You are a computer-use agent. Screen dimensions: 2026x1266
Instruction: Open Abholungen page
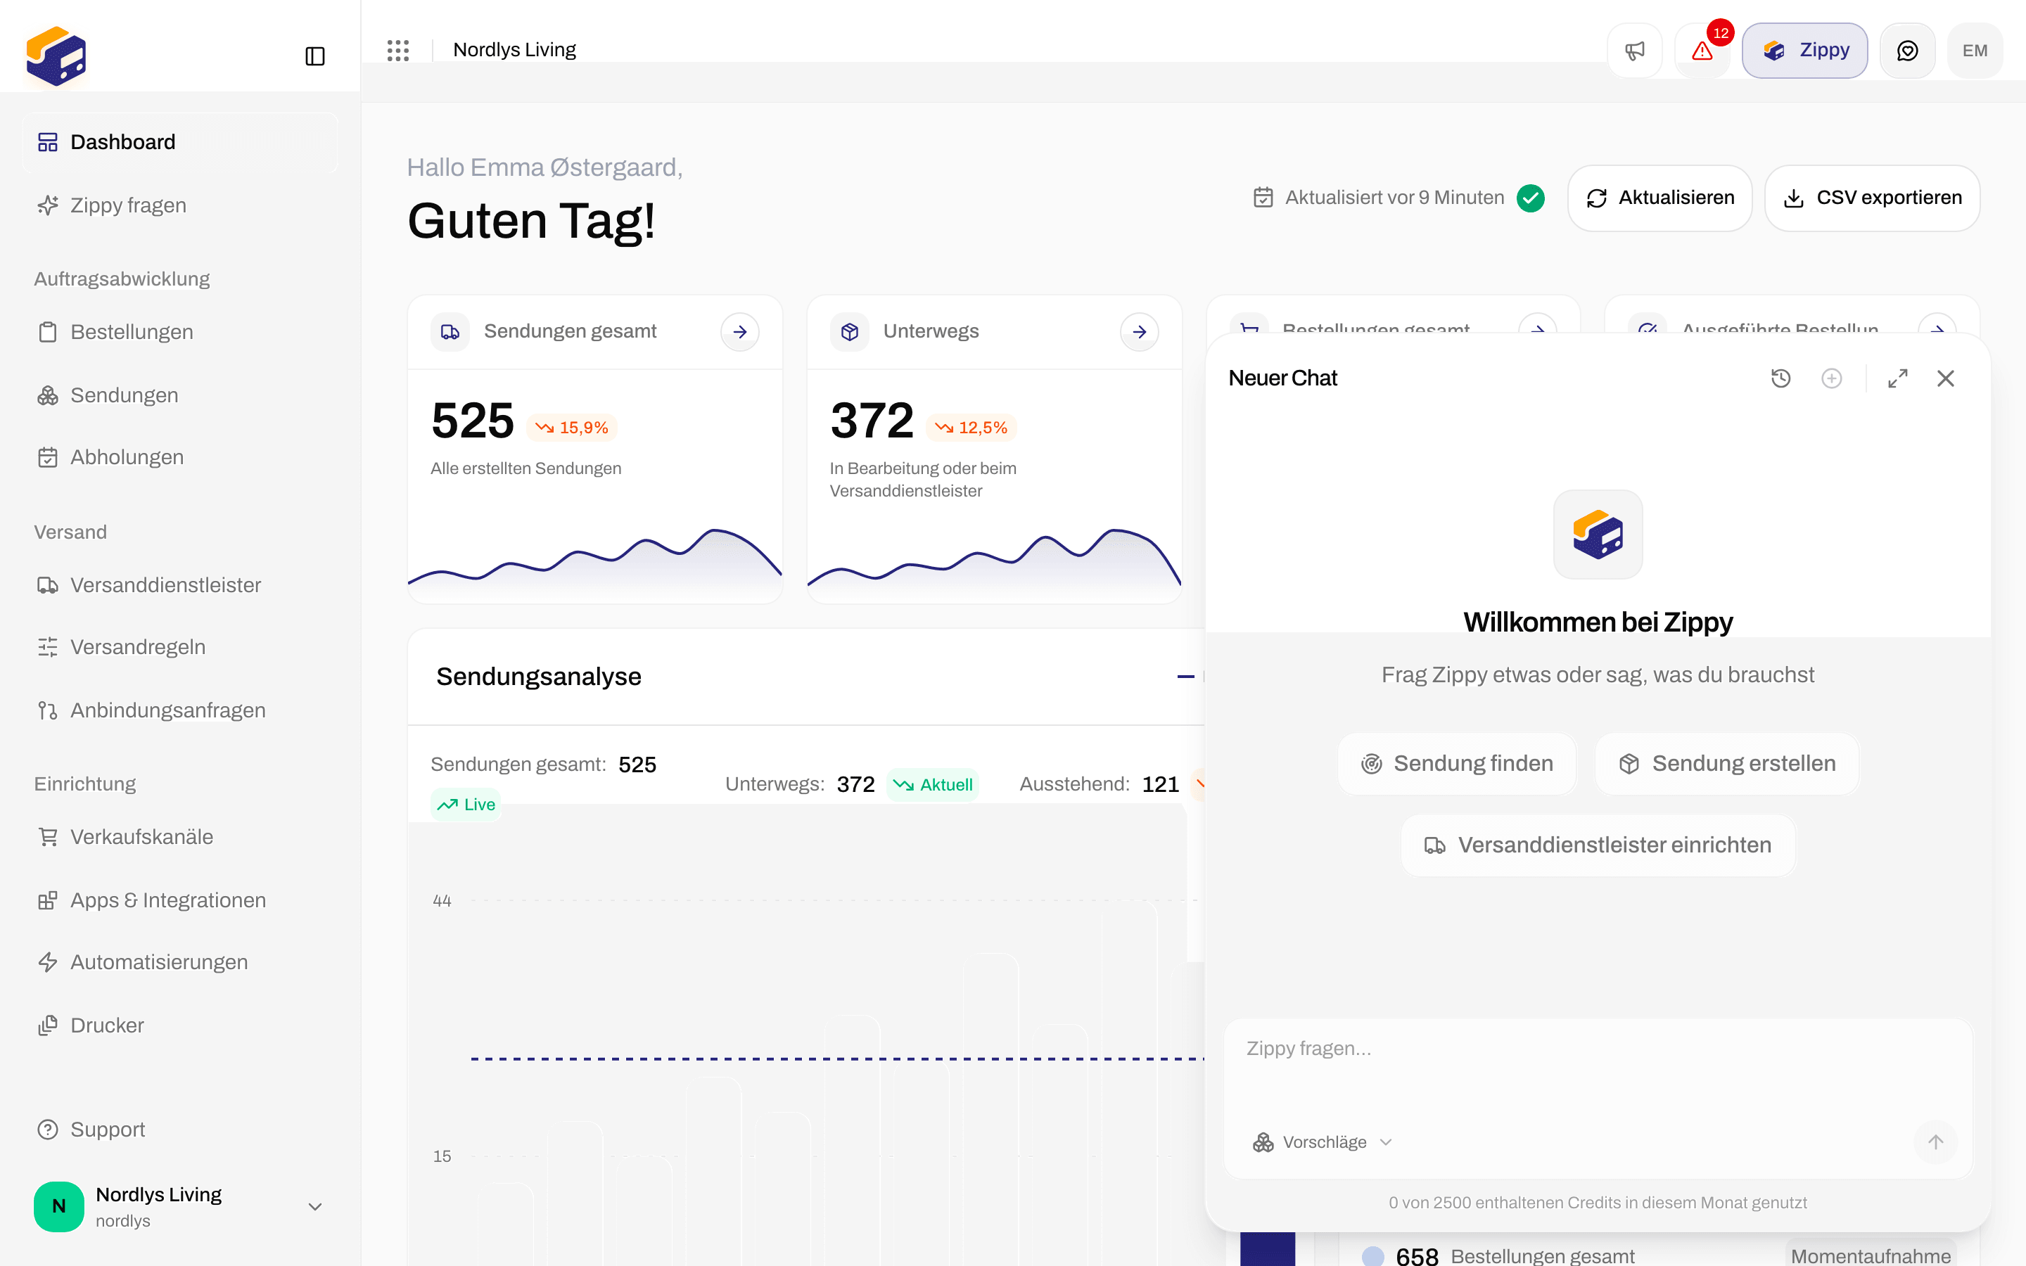click(x=180, y=457)
